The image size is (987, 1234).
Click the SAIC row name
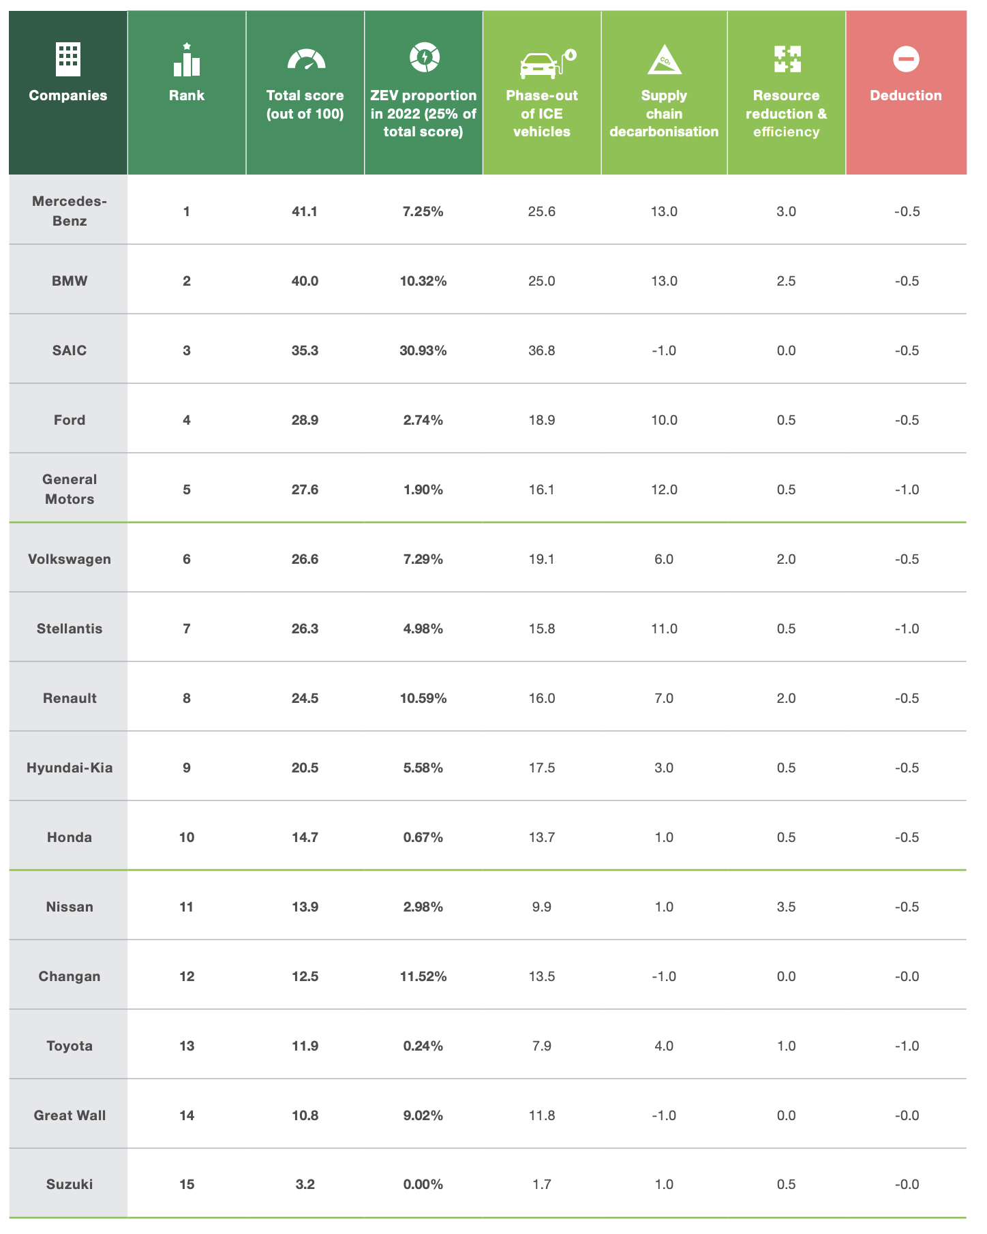(70, 350)
